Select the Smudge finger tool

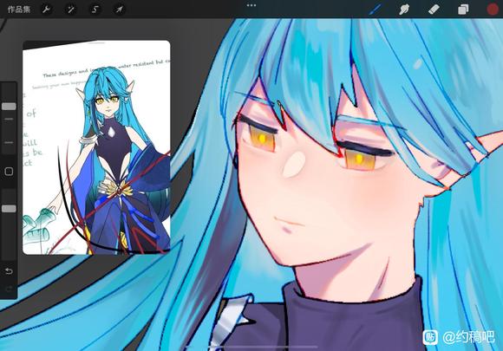click(x=404, y=10)
